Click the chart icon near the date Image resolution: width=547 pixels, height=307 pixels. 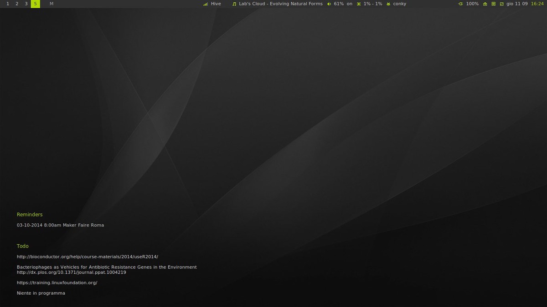[x=502, y=4]
